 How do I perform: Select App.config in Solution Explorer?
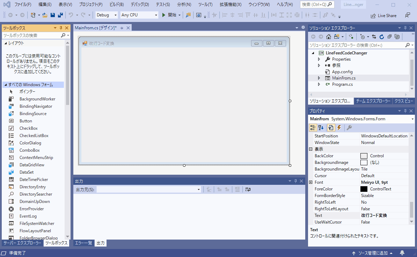pos(342,72)
